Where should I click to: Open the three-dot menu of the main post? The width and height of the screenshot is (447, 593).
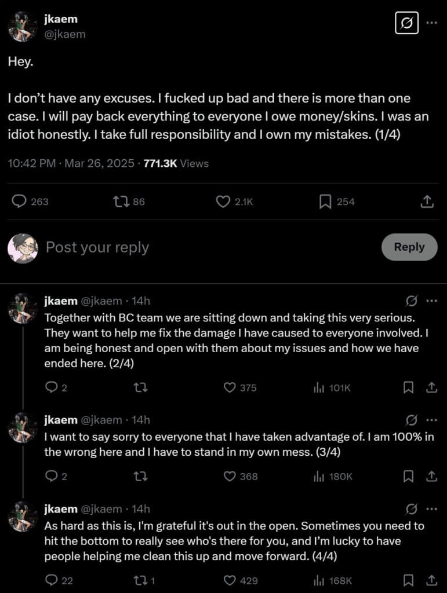point(432,23)
